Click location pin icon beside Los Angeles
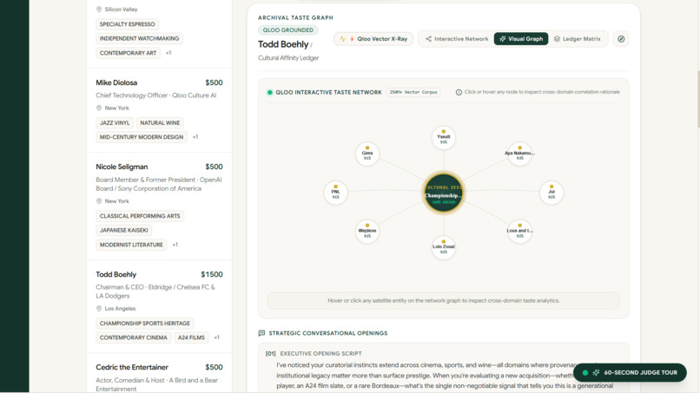700x393 pixels. coord(99,309)
